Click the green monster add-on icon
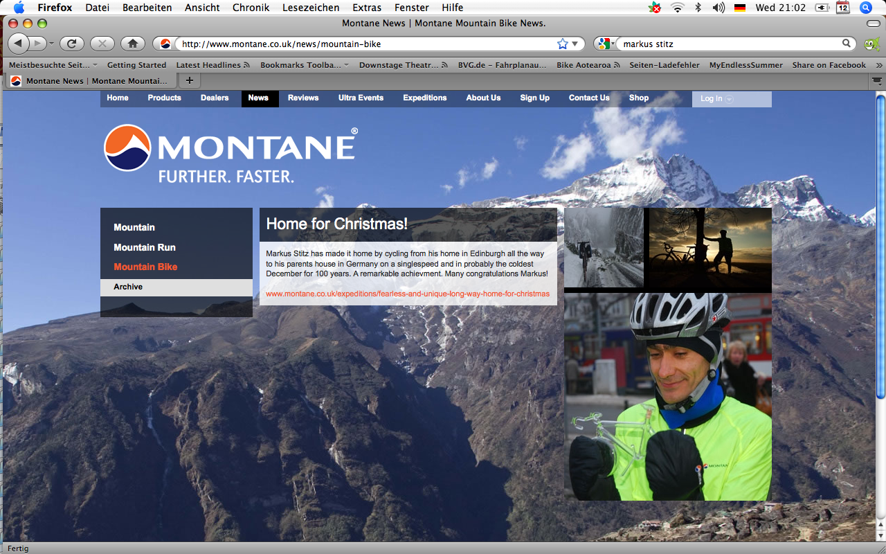 pos(871,44)
